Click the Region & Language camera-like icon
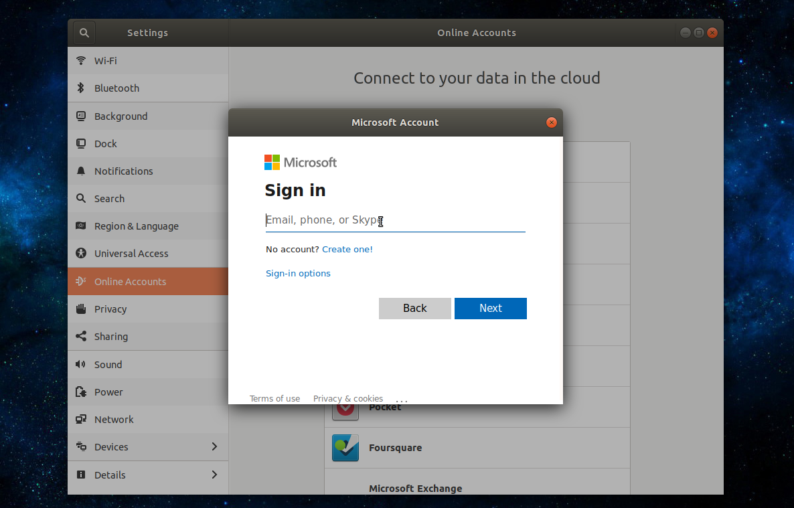The height and width of the screenshot is (508, 794). pyautogui.click(x=81, y=226)
